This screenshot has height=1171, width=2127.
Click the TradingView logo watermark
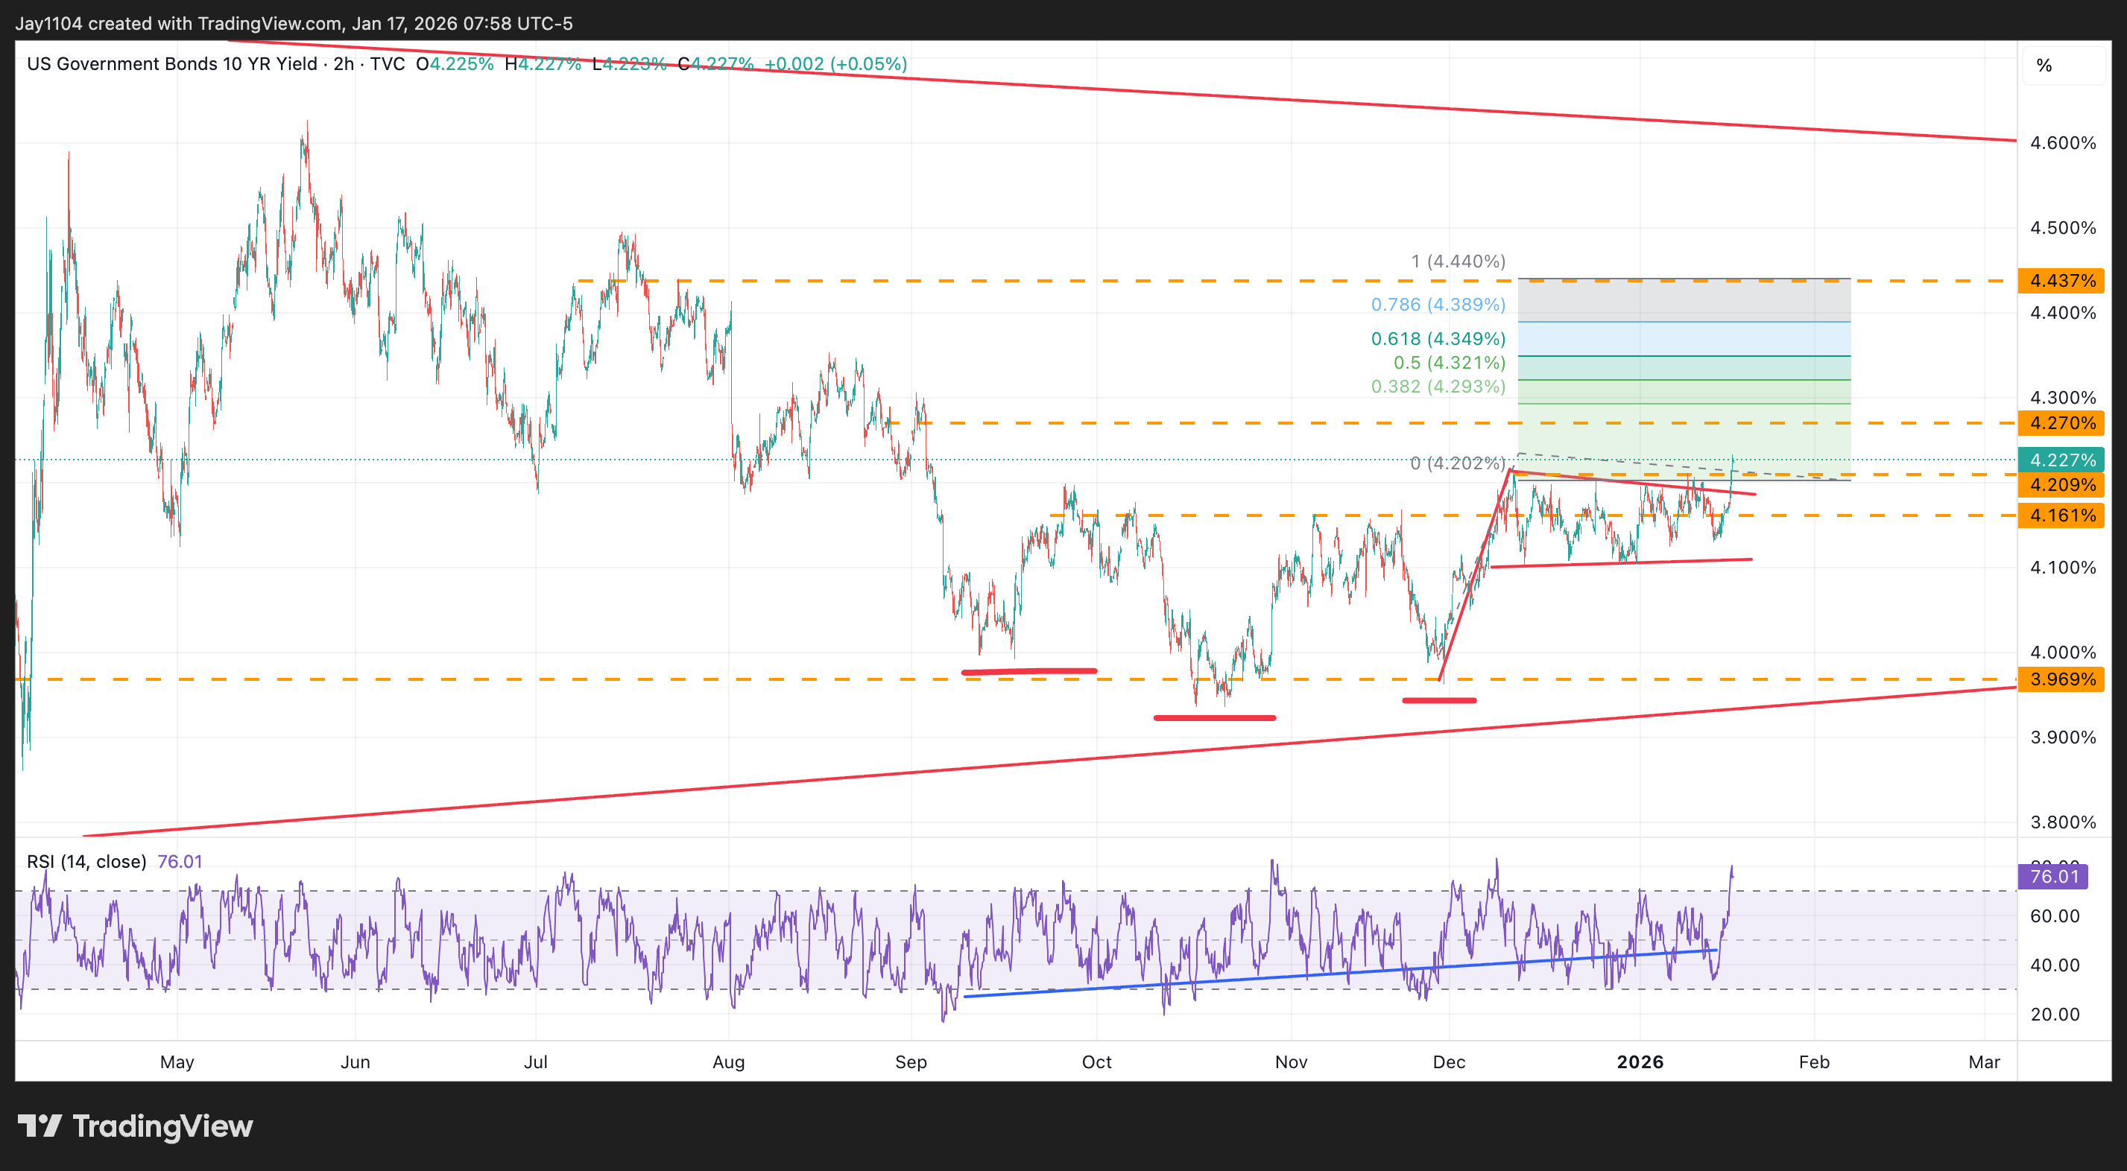point(136,1126)
